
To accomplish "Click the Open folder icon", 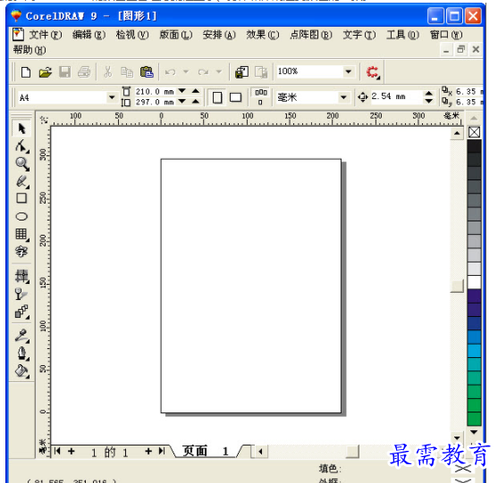I will (x=46, y=72).
